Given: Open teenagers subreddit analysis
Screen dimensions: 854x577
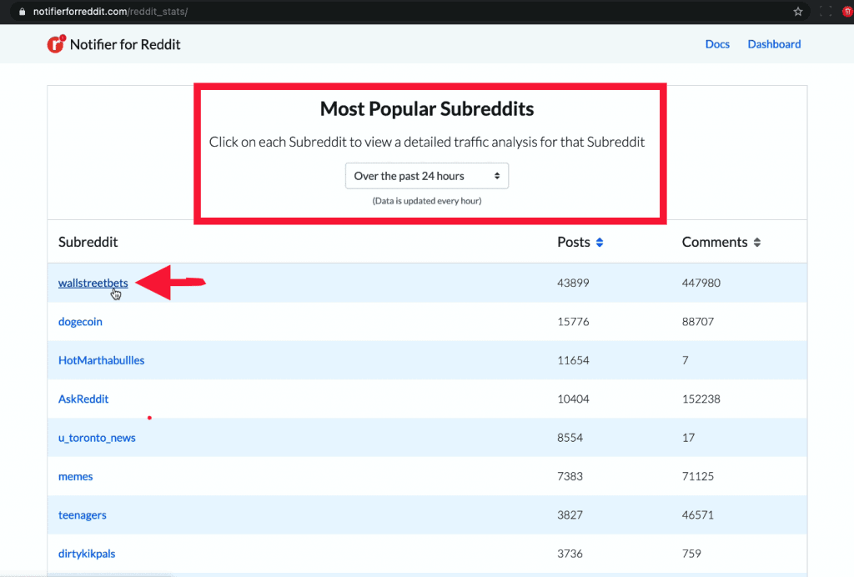Looking at the screenshot, I should coord(83,515).
